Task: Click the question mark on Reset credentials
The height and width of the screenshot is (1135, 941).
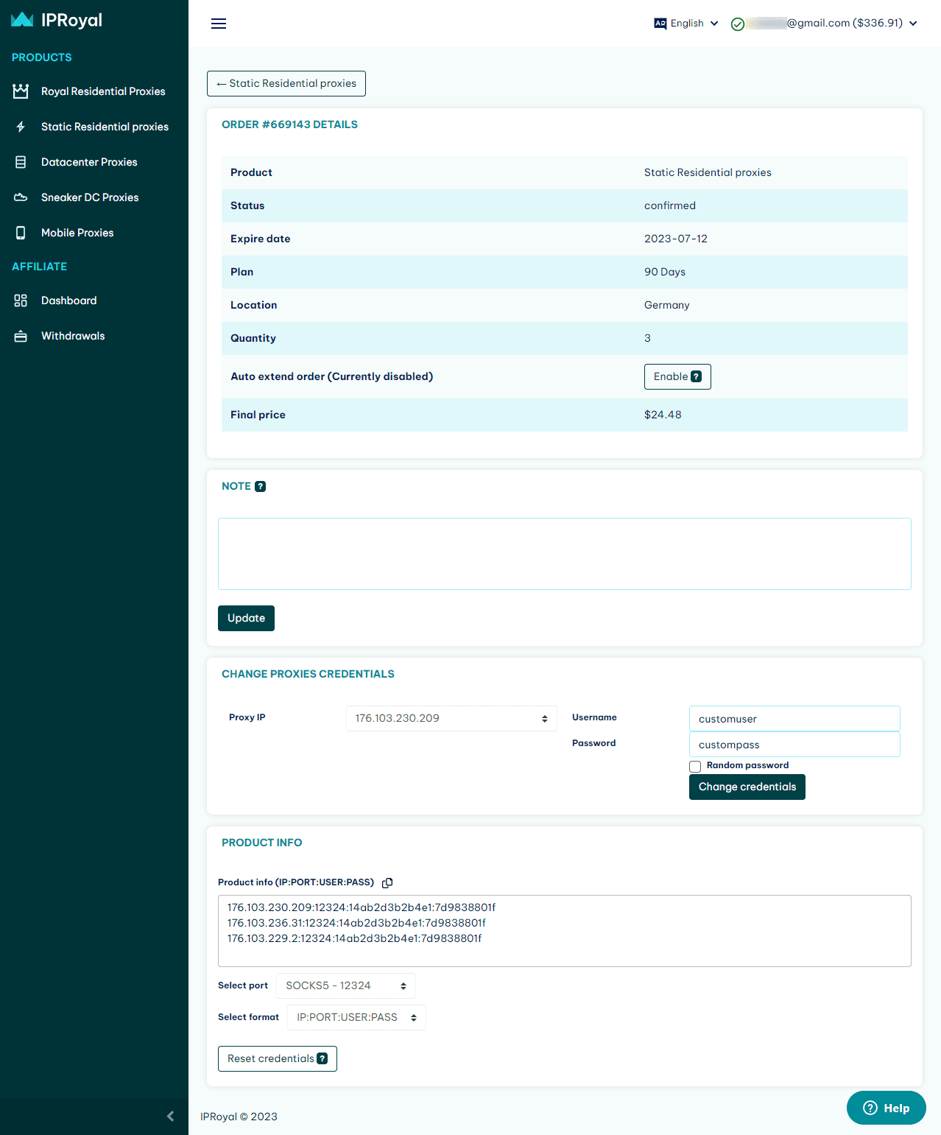Action: [323, 1058]
